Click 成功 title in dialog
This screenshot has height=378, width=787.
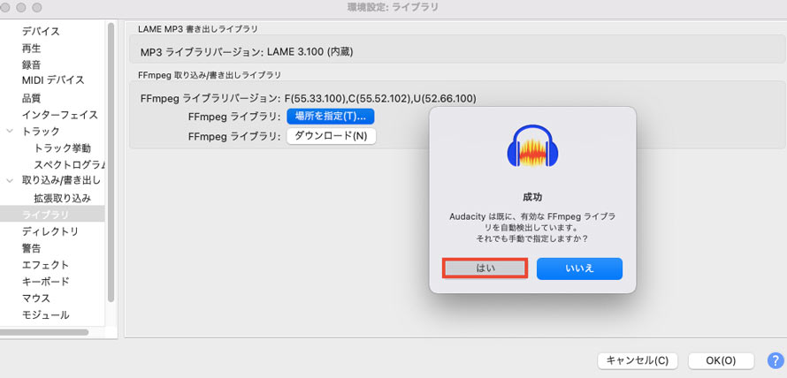coord(532,197)
